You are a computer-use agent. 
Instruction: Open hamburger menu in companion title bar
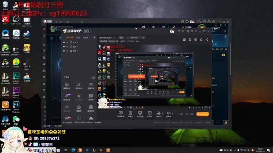click(x=196, y=31)
